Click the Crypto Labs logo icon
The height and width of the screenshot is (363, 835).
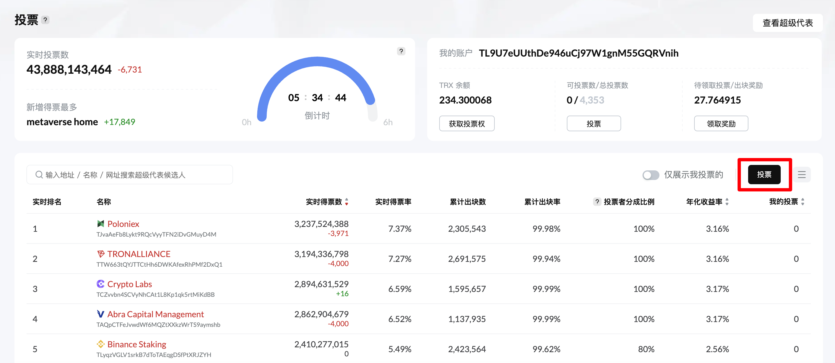point(100,284)
